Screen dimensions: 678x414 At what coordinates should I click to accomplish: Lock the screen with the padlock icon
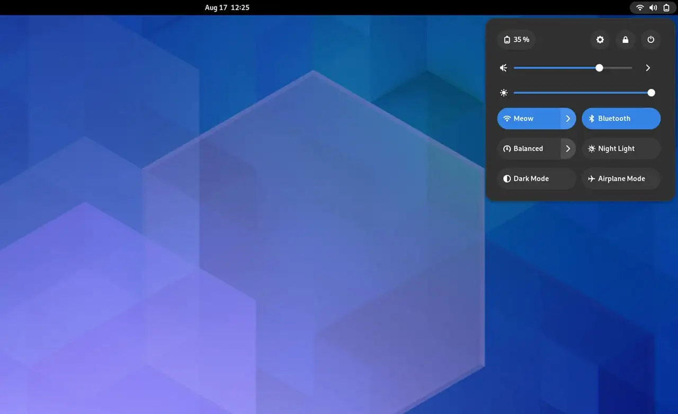pyautogui.click(x=626, y=40)
